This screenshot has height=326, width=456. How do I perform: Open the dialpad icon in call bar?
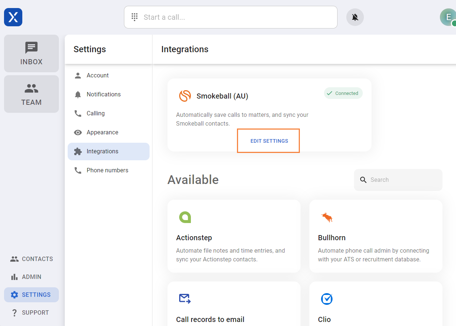(x=135, y=17)
